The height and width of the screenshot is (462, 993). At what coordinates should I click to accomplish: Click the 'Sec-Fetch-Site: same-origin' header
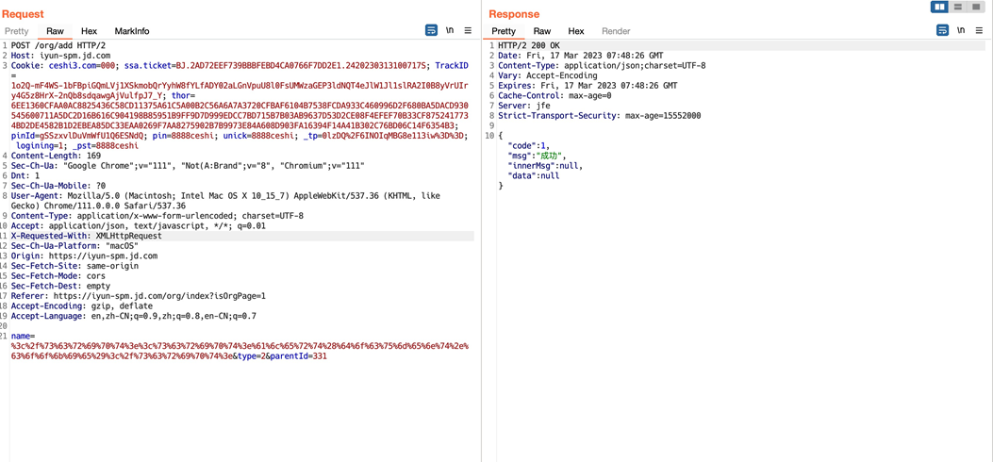pyautogui.click(x=74, y=266)
